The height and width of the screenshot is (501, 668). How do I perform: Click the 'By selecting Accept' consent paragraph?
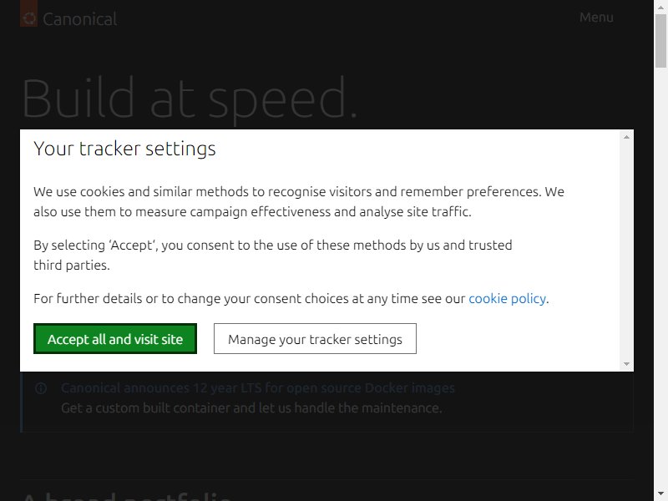pyautogui.click(x=273, y=255)
